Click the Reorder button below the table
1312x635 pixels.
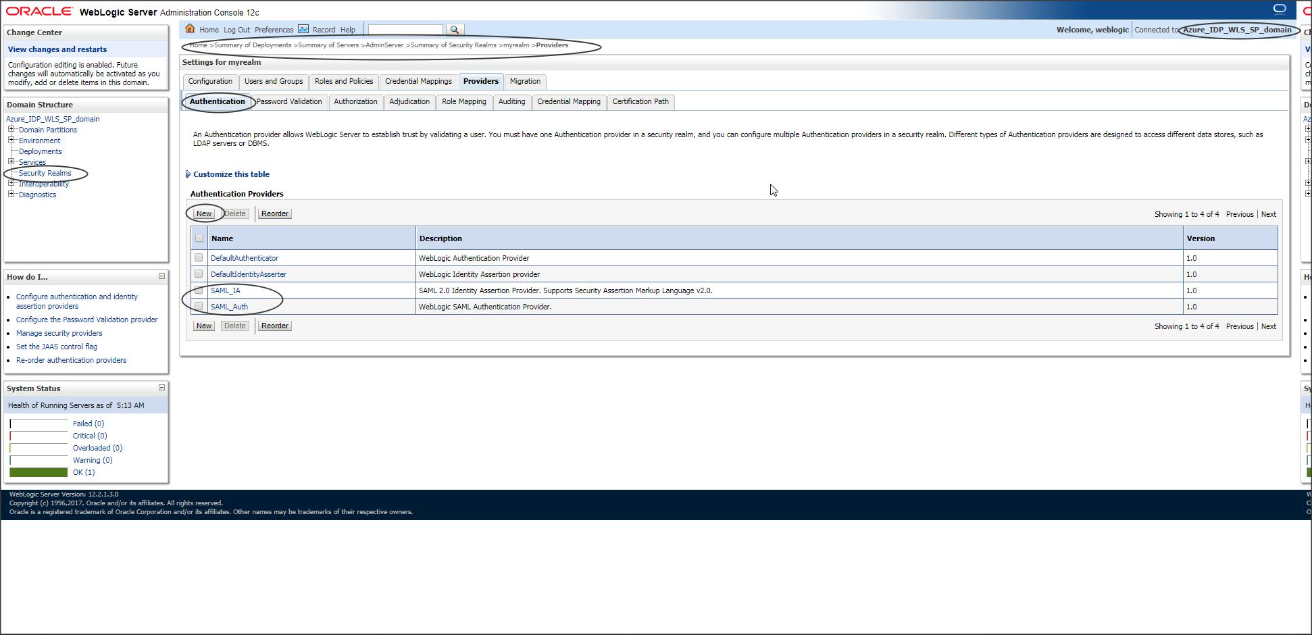[x=275, y=326]
